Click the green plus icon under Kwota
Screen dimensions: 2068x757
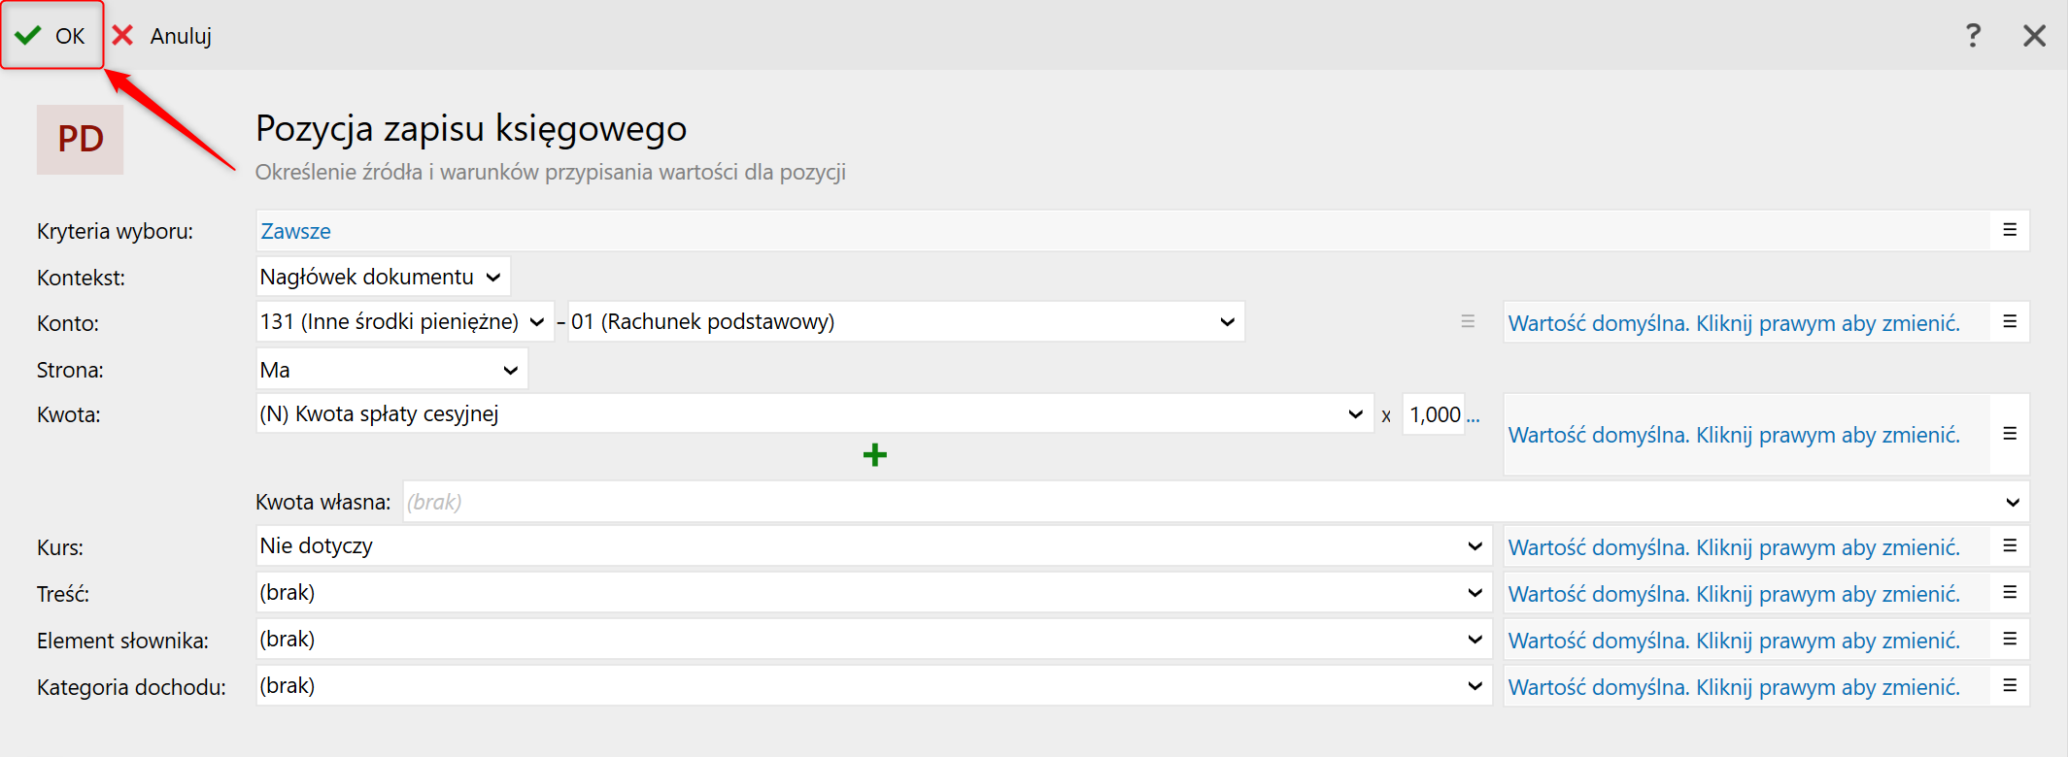point(874,455)
